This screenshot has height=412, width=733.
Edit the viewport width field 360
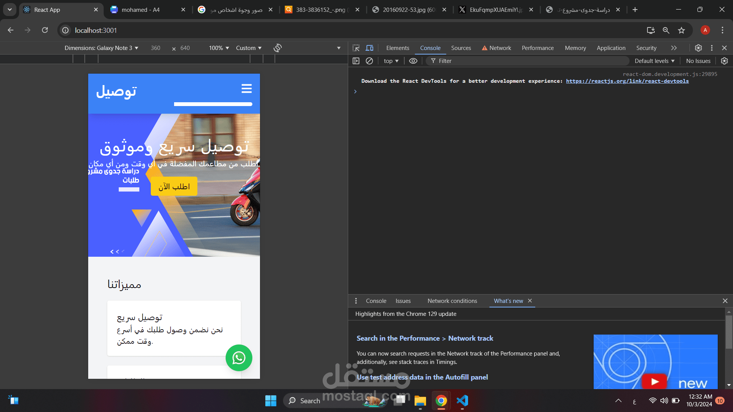click(156, 48)
